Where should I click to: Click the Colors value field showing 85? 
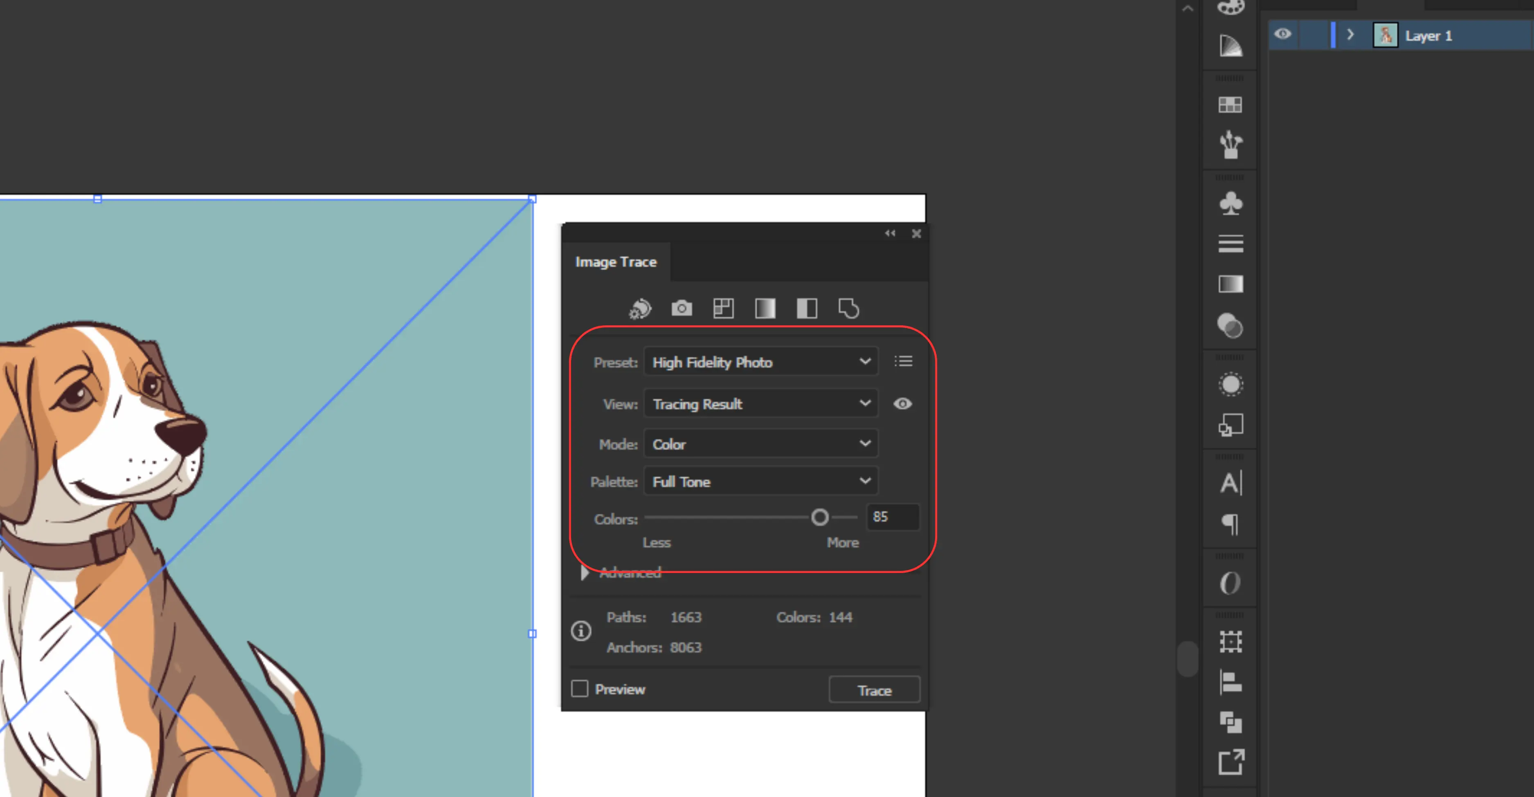coord(893,517)
